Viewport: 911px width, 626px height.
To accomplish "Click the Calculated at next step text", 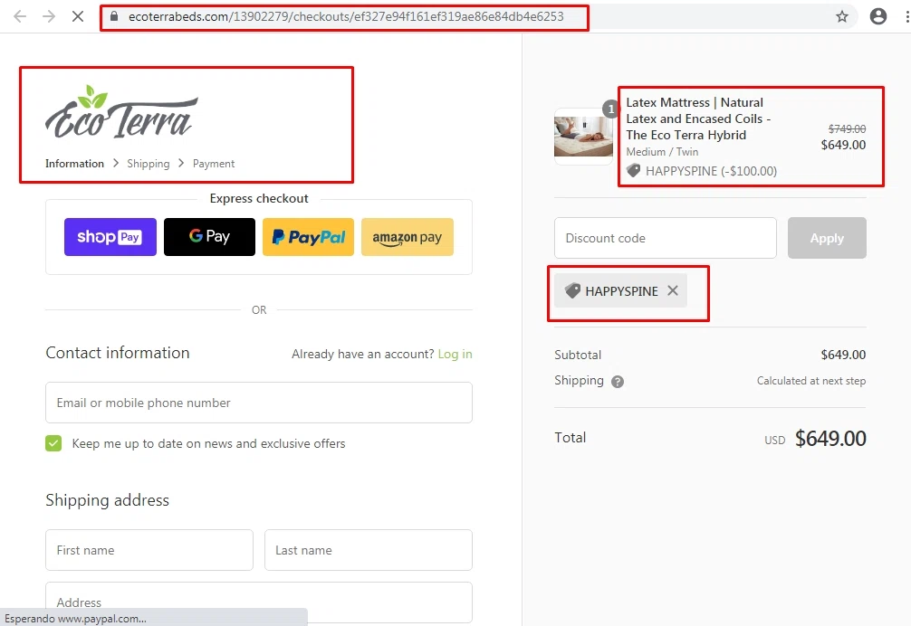I will (x=811, y=381).
